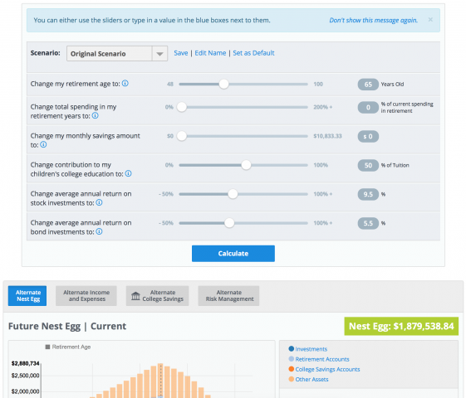Click the retirement age slider handle
Screen dimensions: 466x398
[x=223, y=84]
